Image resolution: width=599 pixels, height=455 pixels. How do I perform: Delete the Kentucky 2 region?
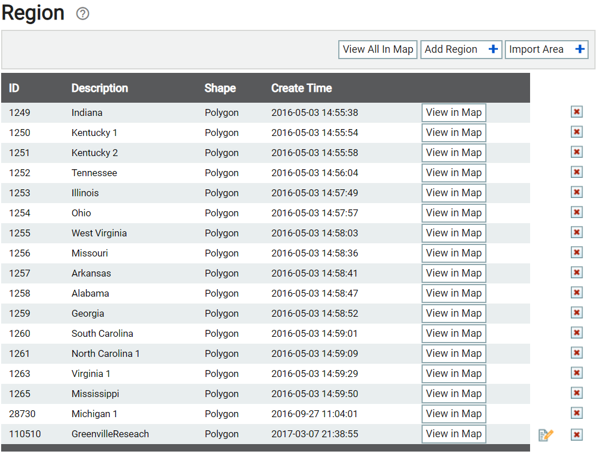(x=577, y=152)
